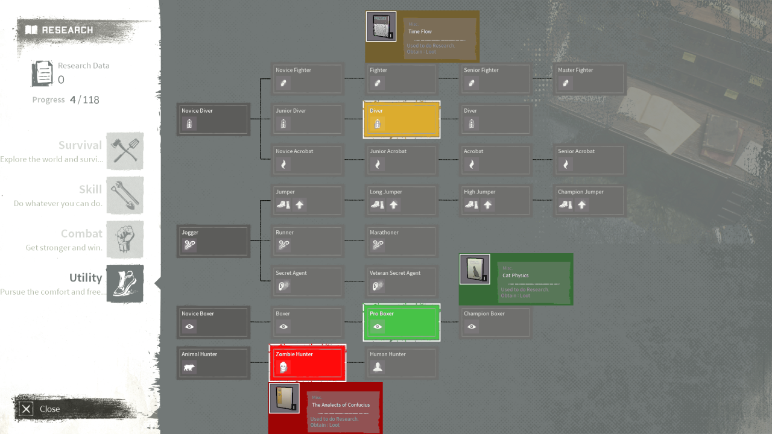The image size is (772, 434).
Task: Switch to the Survival tab label
Action: pyautogui.click(x=80, y=145)
